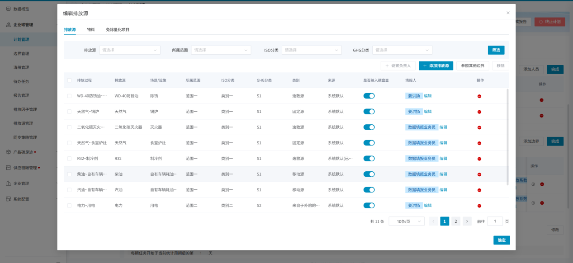Select all rows with header checkbox

coord(69,80)
